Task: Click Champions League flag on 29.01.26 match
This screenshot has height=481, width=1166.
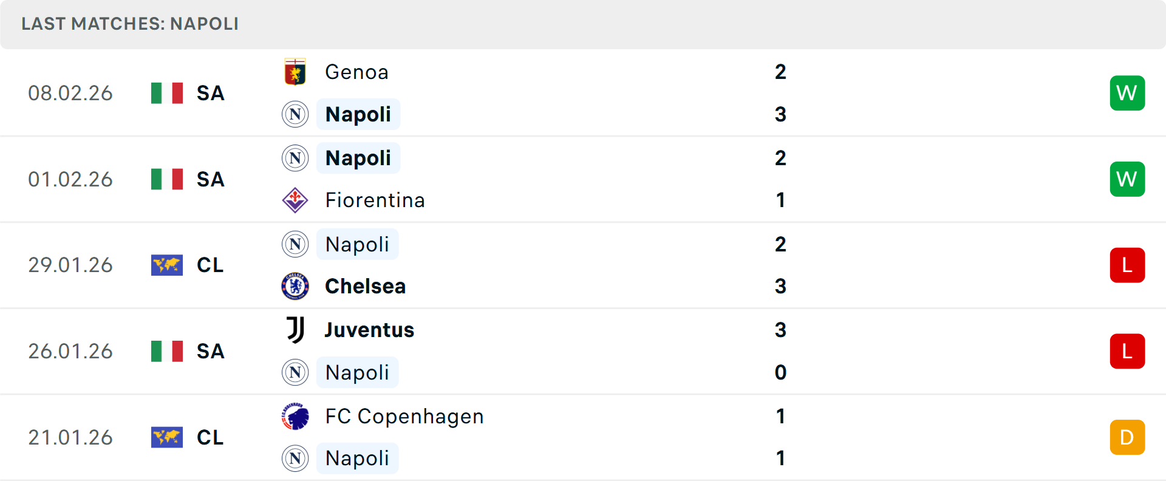Action: (x=167, y=265)
